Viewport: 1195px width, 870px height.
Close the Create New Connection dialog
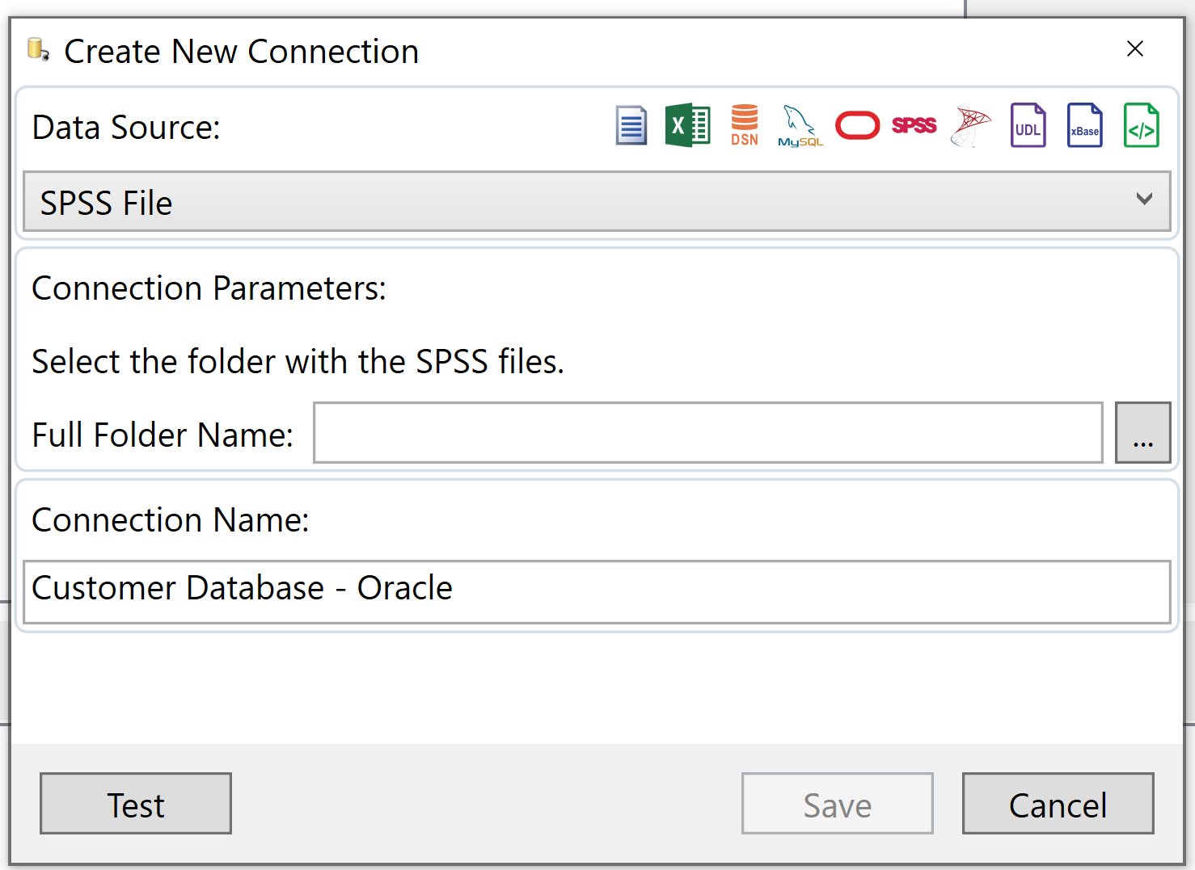[1135, 48]
